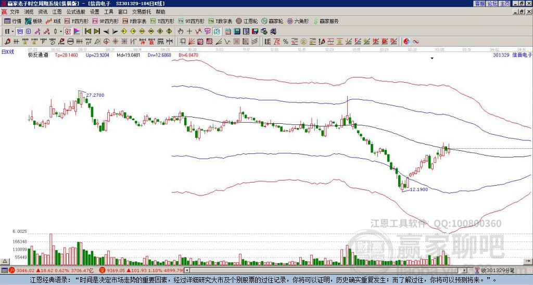Click the jump-to-first bar icon

[87, 32]
